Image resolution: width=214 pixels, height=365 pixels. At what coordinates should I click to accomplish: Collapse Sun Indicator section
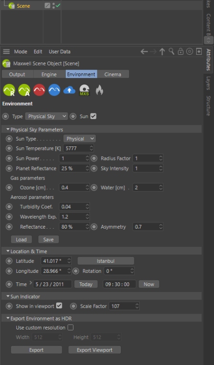click(8, 296)
